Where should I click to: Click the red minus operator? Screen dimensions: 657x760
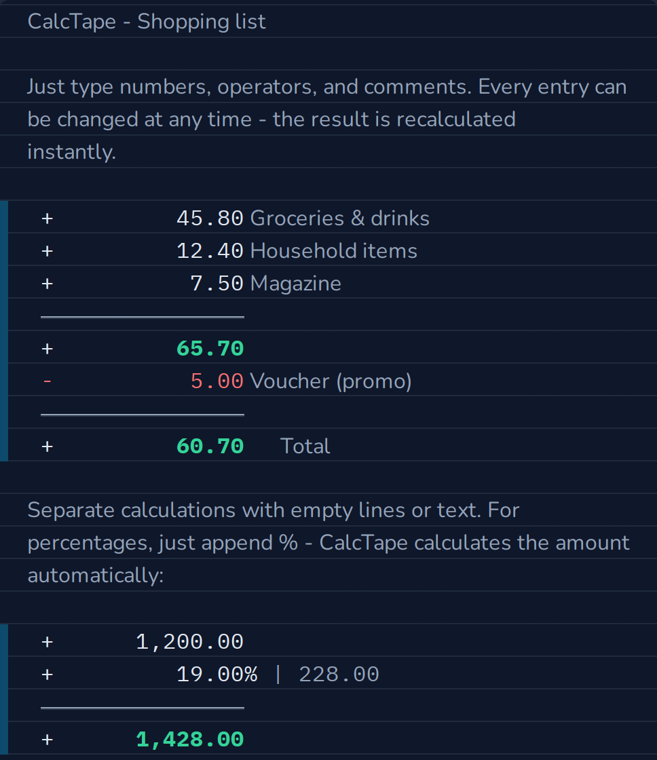tap(47, 381)
